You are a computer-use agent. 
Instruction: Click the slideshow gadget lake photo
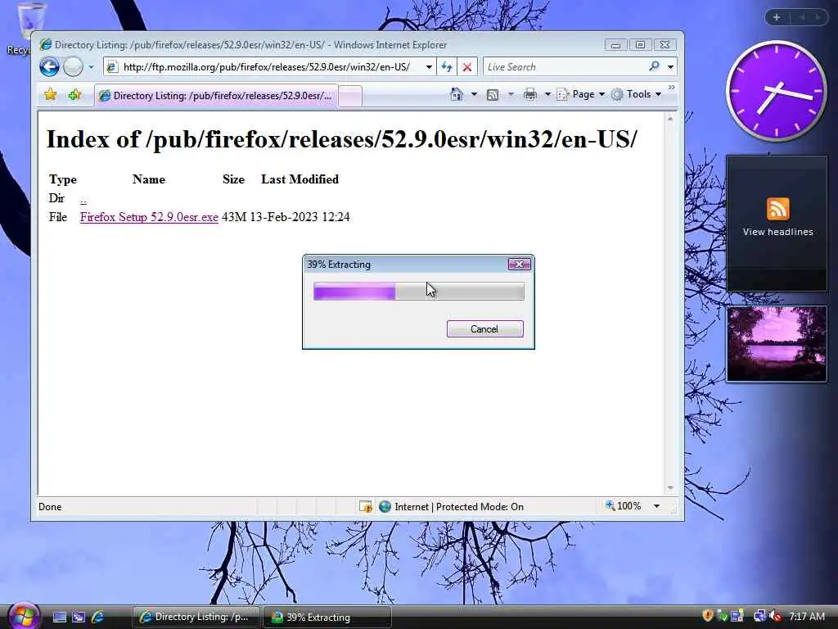pos(777,344)
